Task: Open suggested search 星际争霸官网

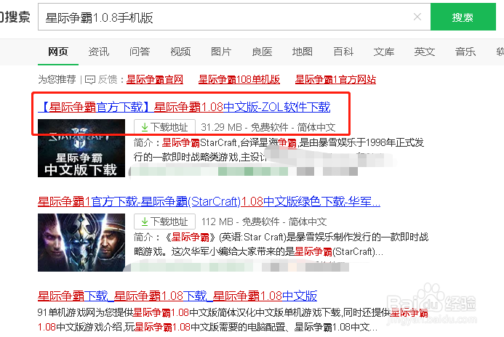Action: point(155,79)
